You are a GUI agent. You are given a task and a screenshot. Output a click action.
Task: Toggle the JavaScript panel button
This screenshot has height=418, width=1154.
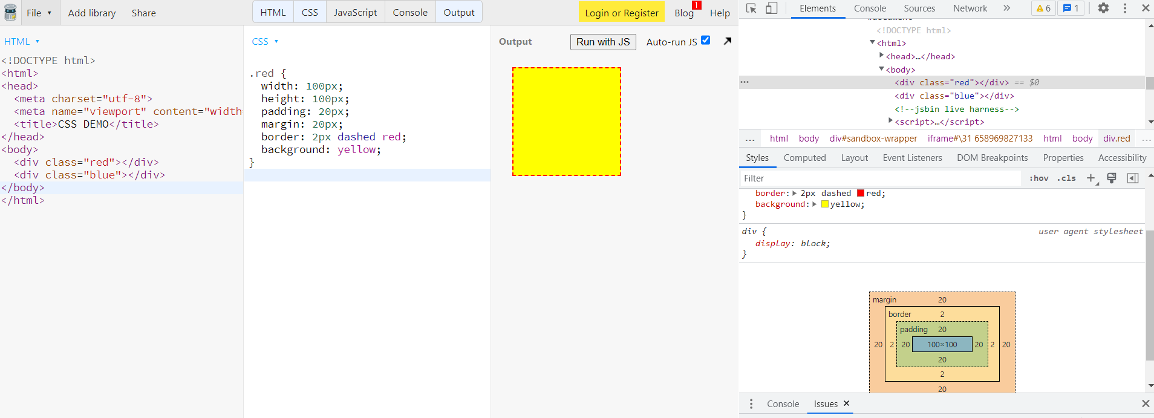tap(356, 12)
